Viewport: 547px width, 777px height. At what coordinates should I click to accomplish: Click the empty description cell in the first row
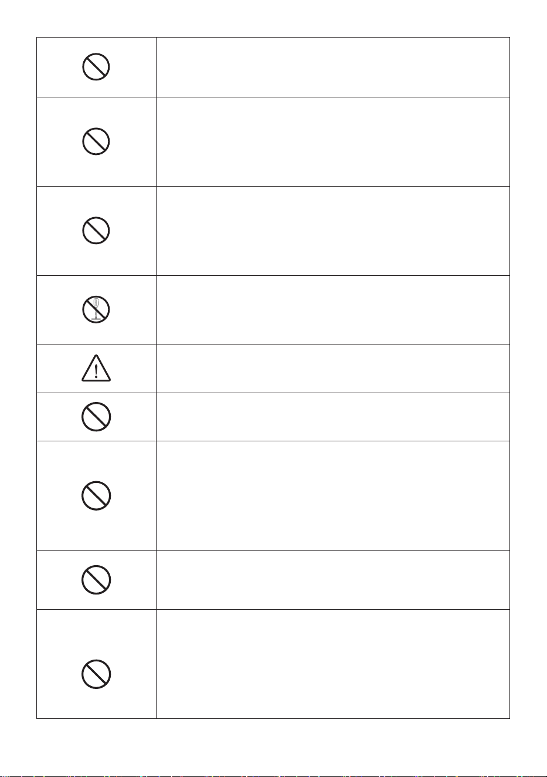(x=332, y=67)
